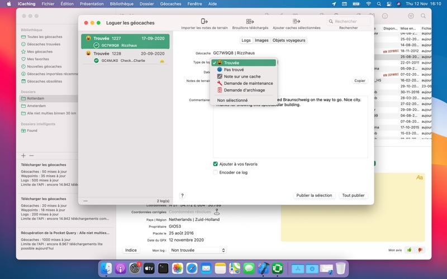The image size is (447, 279).
Task: Click the Rechercher search field in the dialog
Action: coord(348,21)
